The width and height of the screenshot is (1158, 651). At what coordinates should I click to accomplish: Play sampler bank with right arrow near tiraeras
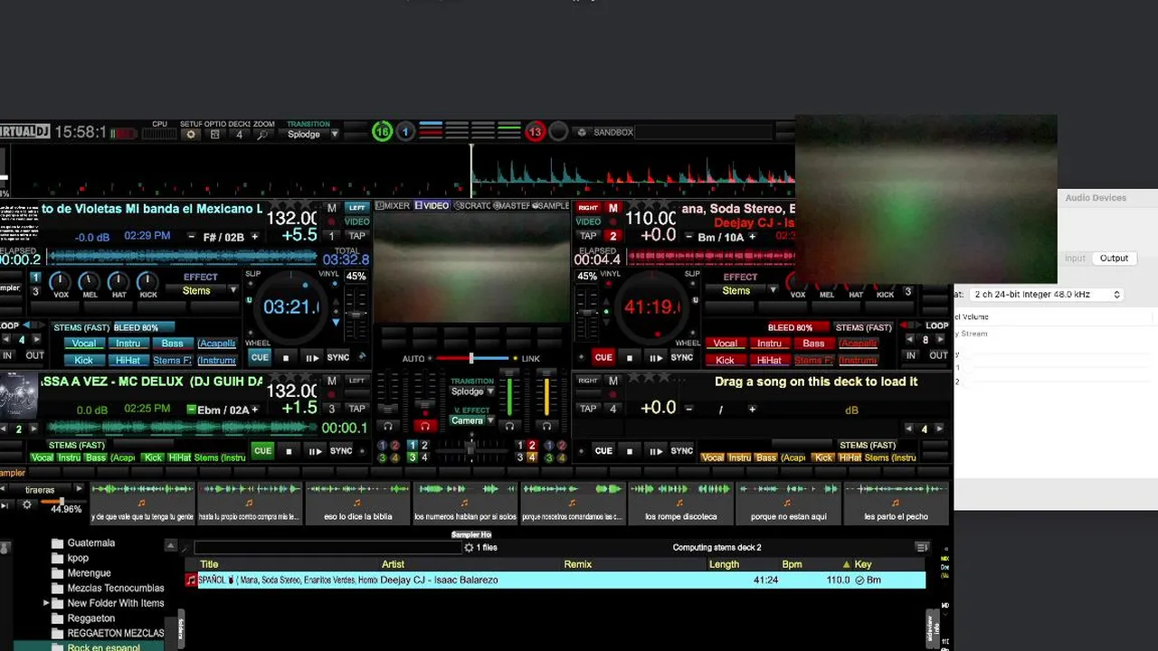point(79,489)
